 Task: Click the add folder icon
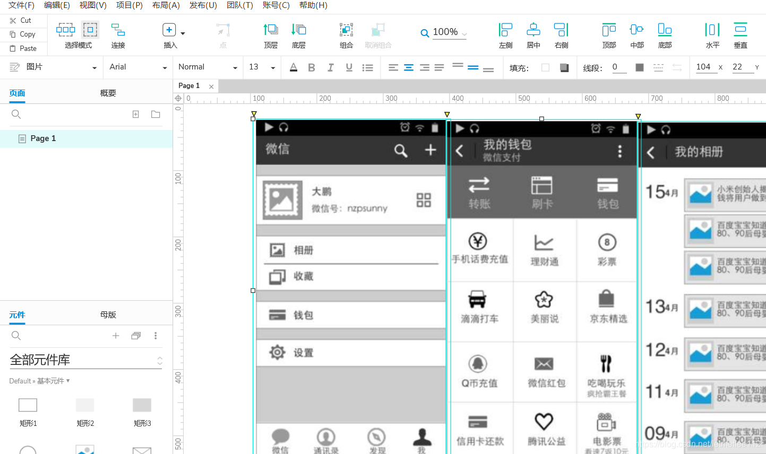coord(156,114)
